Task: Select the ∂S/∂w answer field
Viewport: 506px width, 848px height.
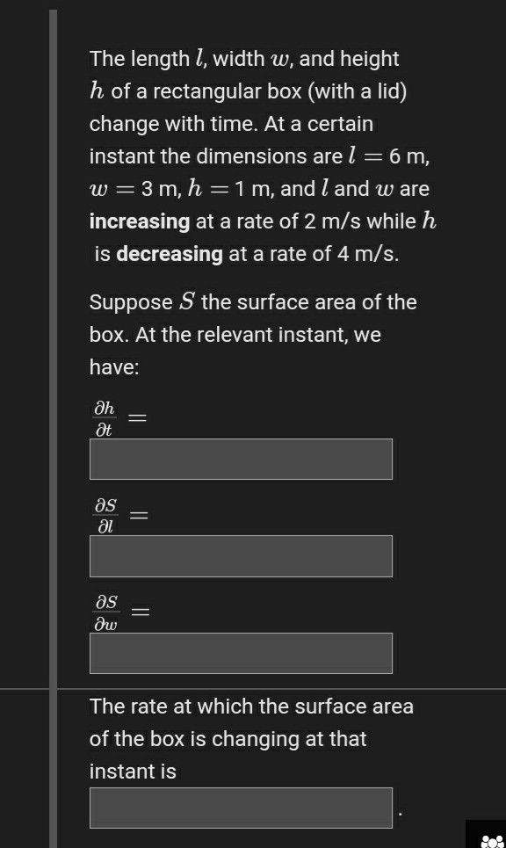Action: point(241,653)
